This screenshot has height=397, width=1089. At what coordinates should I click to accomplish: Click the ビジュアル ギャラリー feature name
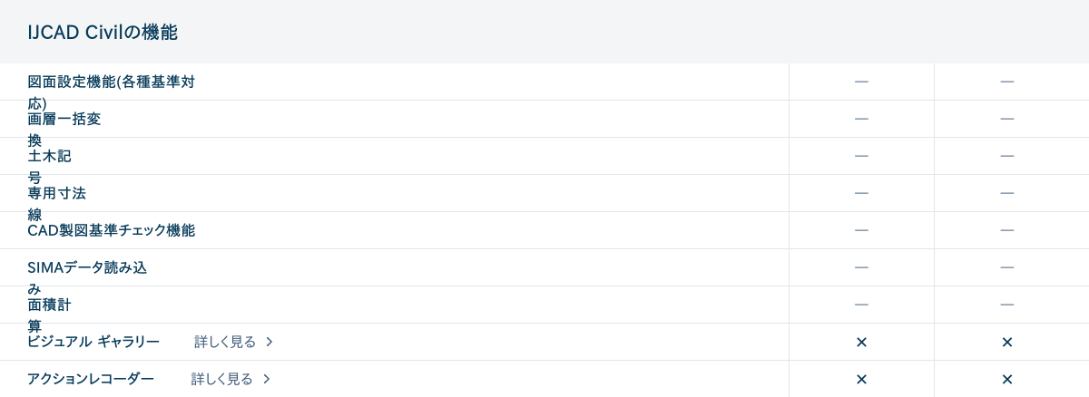[x=93, y=342]
